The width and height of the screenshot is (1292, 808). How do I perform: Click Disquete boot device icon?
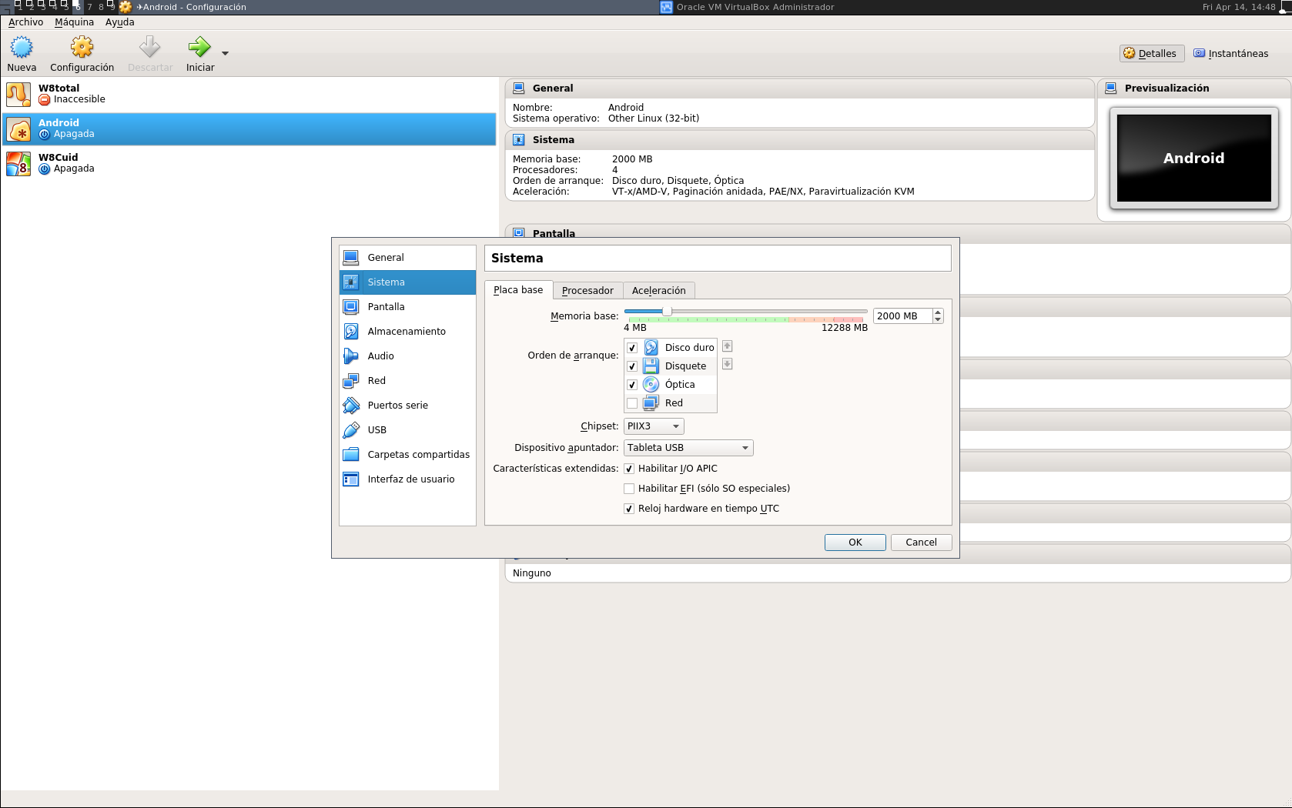pos(651,366)
